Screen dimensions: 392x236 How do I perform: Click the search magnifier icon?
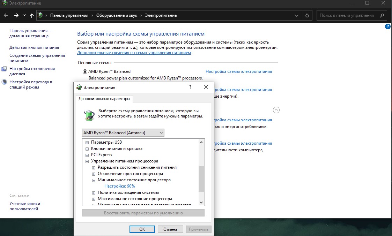382,15
